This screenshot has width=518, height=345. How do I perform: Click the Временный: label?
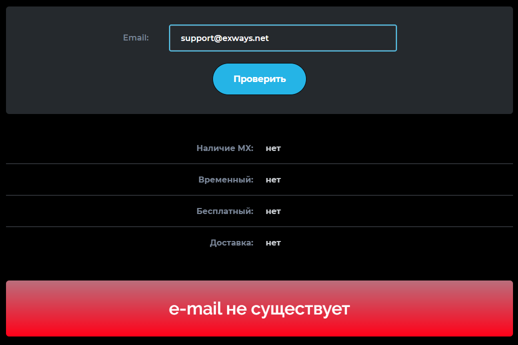225,179
